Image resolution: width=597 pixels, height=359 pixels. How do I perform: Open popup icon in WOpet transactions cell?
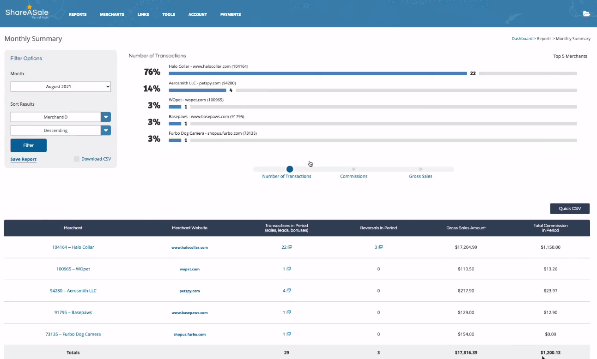click(289, 269)
